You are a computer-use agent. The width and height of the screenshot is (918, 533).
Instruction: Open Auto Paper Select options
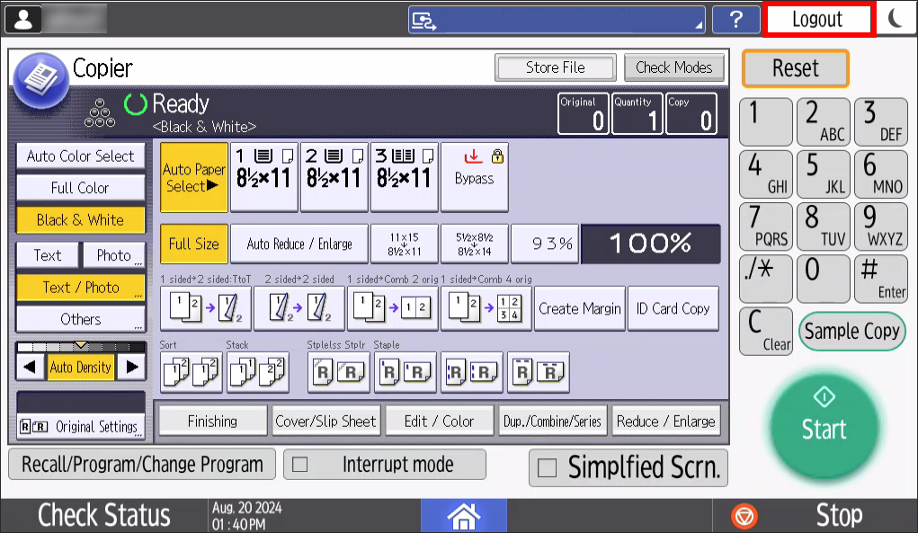click(x=193, y=176)
